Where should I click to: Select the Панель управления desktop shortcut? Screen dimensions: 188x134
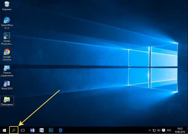7,71
